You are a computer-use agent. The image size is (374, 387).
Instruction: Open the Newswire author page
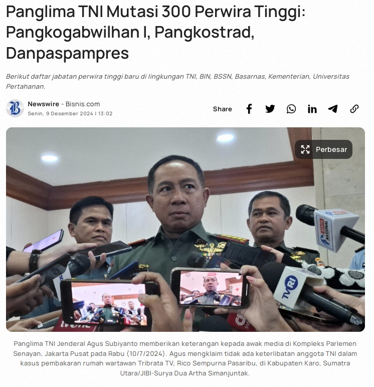44,104
